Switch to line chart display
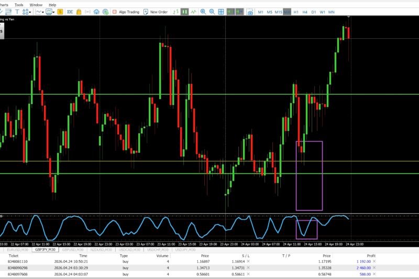 coord(193,12)
